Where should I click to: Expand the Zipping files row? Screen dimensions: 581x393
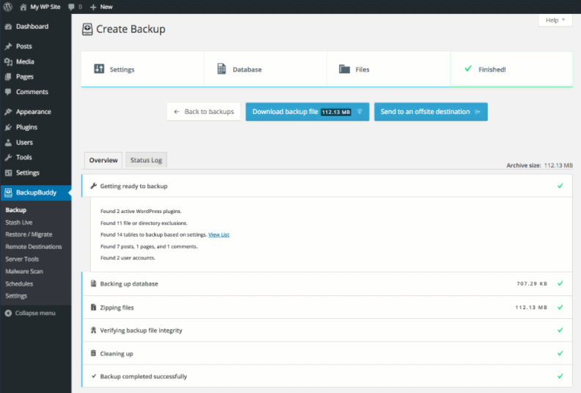327,307
